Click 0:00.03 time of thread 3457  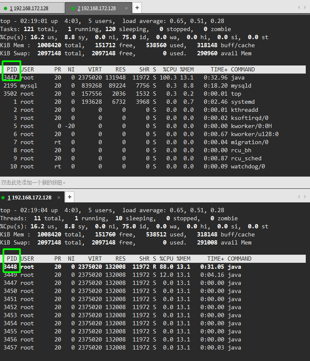tap(212, 348)
